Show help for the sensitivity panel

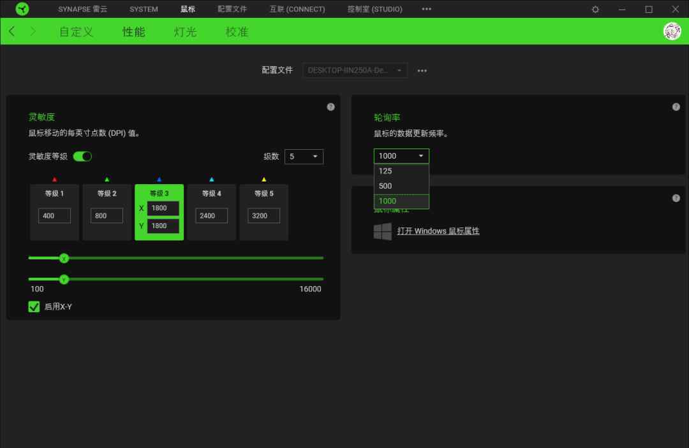tap(330, 107)
